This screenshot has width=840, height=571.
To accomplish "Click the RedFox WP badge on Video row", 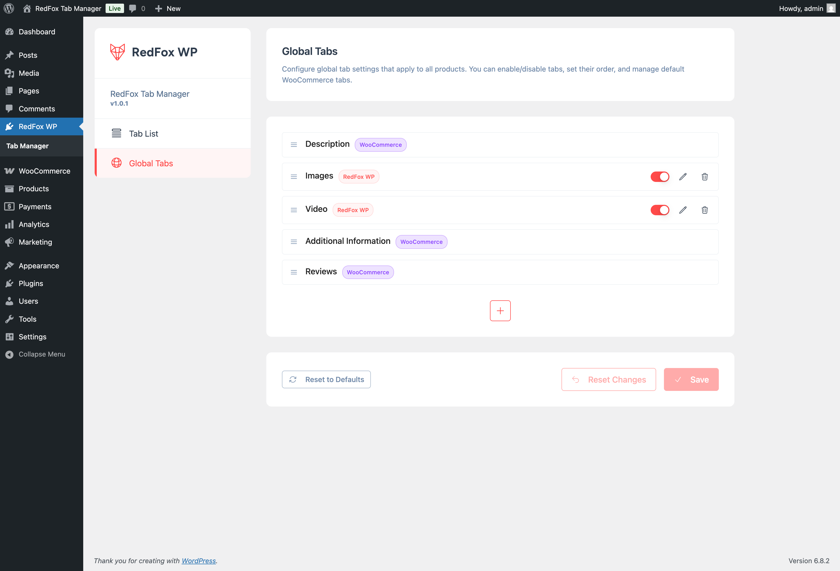I will click(353, 210).
